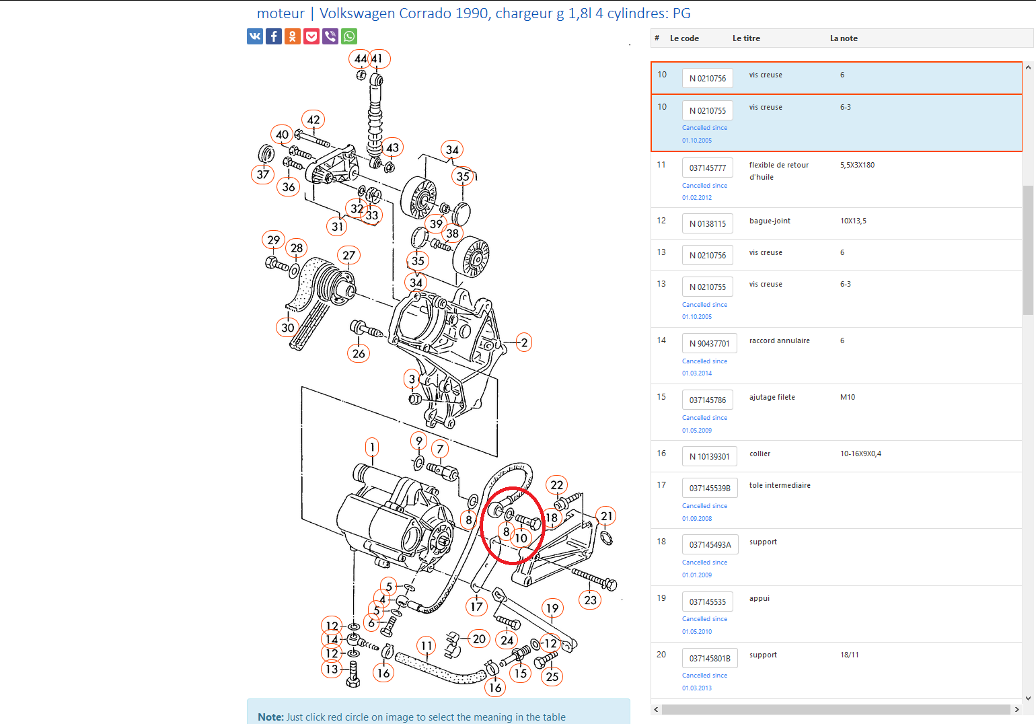Share page via Viber

(330, 36)
